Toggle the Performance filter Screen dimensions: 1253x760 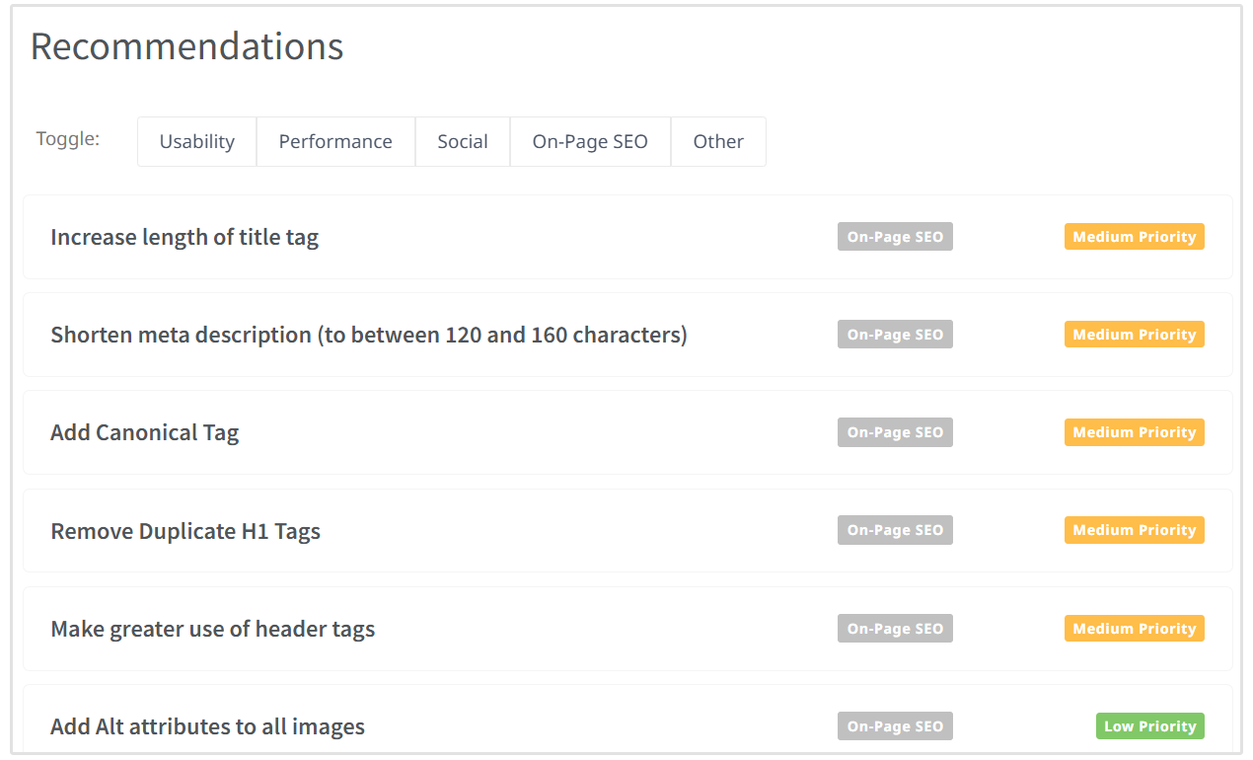(x=335, y=142)
